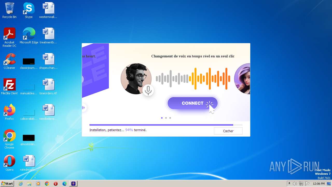Viewport: 332px width, 187px height.
Task: Launch Microsoft Edge desktop shortcut
Action: point(29,36)
